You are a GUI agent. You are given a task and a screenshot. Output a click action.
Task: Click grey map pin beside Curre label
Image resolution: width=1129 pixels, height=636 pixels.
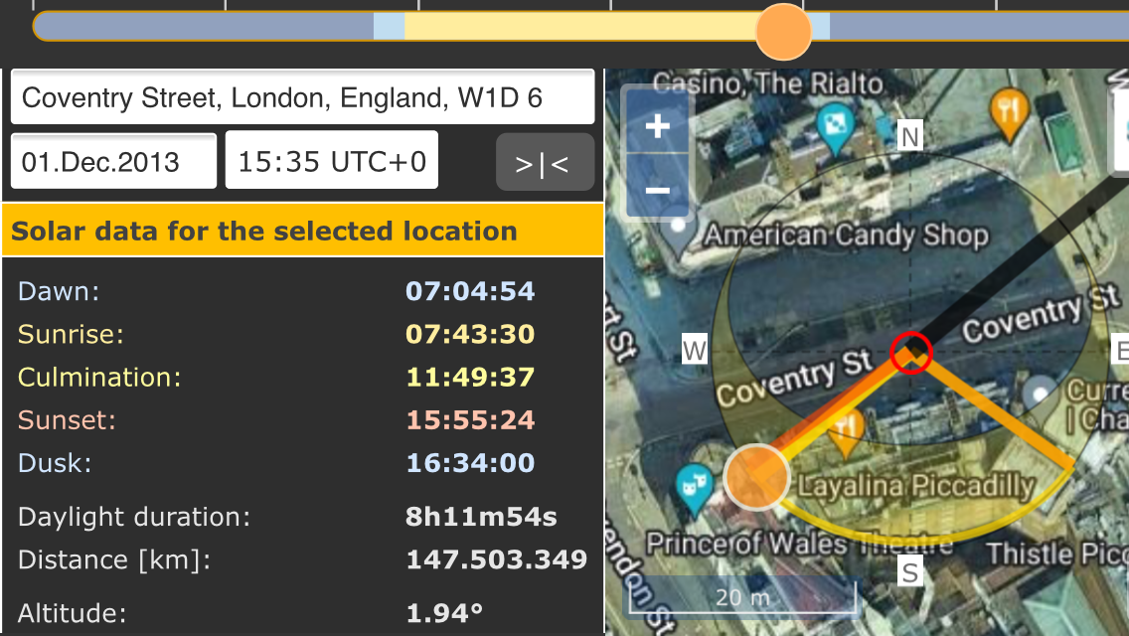pyautogui.click(x=1040, y=400)
